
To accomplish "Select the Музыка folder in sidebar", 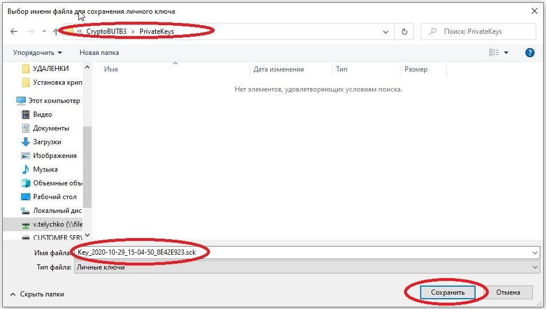I will (45, 169).
